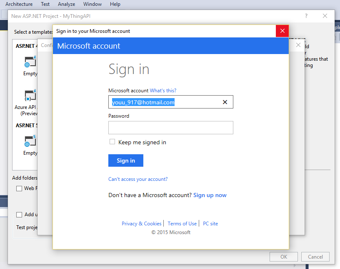Select the ASP.NET 5 Empty template icon
This screenshot has width=340, height=269.
click(x=30, y=141)
